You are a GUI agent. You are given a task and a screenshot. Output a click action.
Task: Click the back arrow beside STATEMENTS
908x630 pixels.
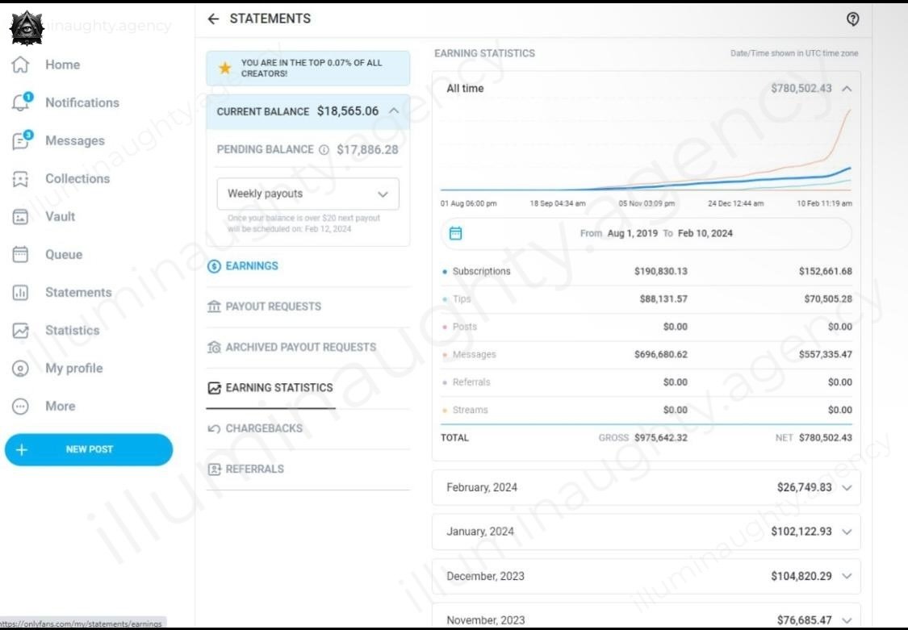click(214, 19)
